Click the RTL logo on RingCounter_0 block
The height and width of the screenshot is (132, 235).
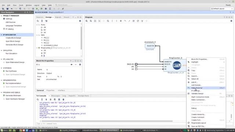[x=177, y=65]
